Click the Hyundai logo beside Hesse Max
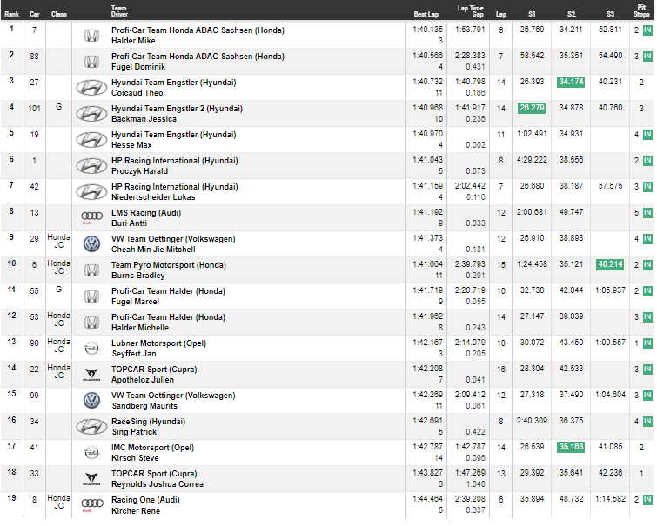Screen dimensions: 657x526 [91, 140]
